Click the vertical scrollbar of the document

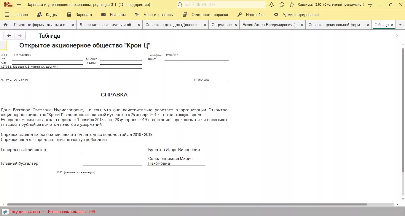pos(403,110)
